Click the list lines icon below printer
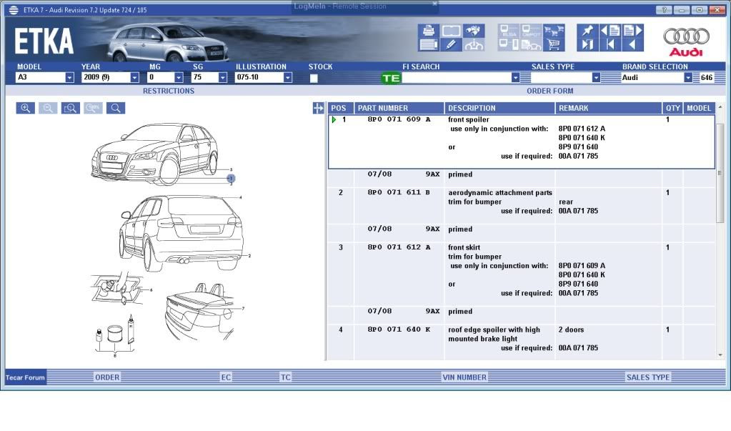 [429, 45]
